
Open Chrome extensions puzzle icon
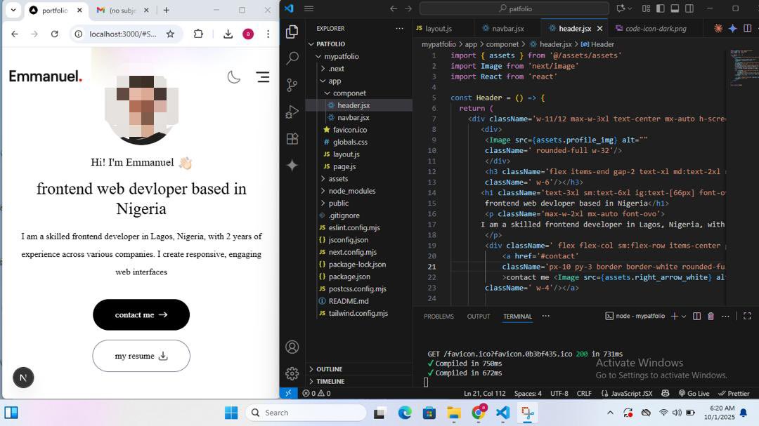[198, 34]
